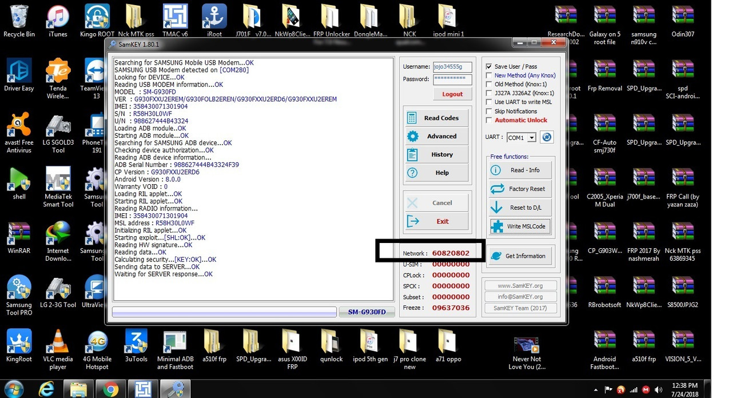
Task: Open the LG SGOLD3 Tool icon
Action: tap(58, 133)
